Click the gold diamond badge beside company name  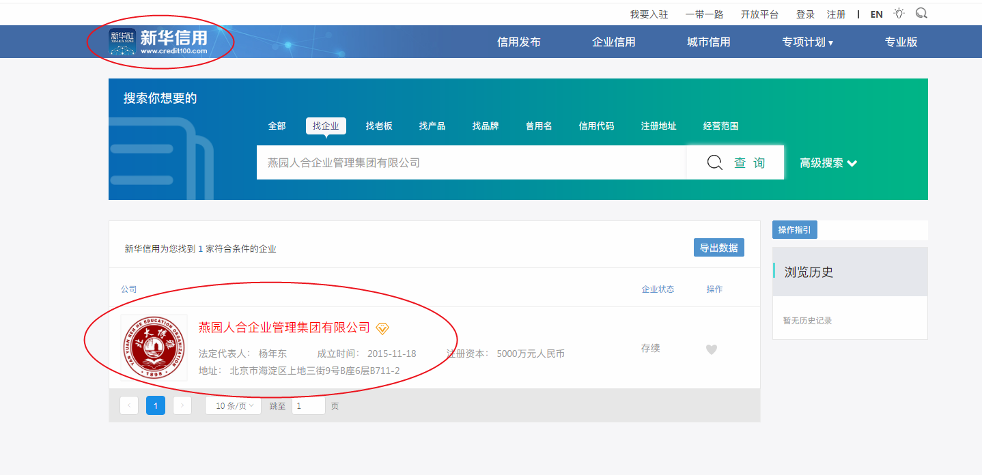[382, 328]
